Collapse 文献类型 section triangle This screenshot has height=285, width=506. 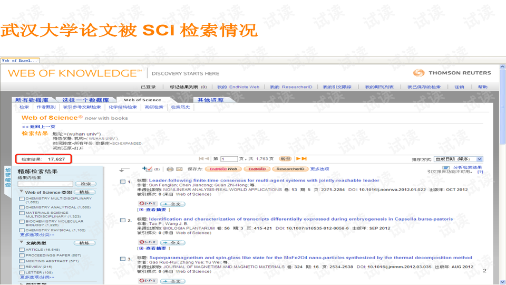coord(22,242)
